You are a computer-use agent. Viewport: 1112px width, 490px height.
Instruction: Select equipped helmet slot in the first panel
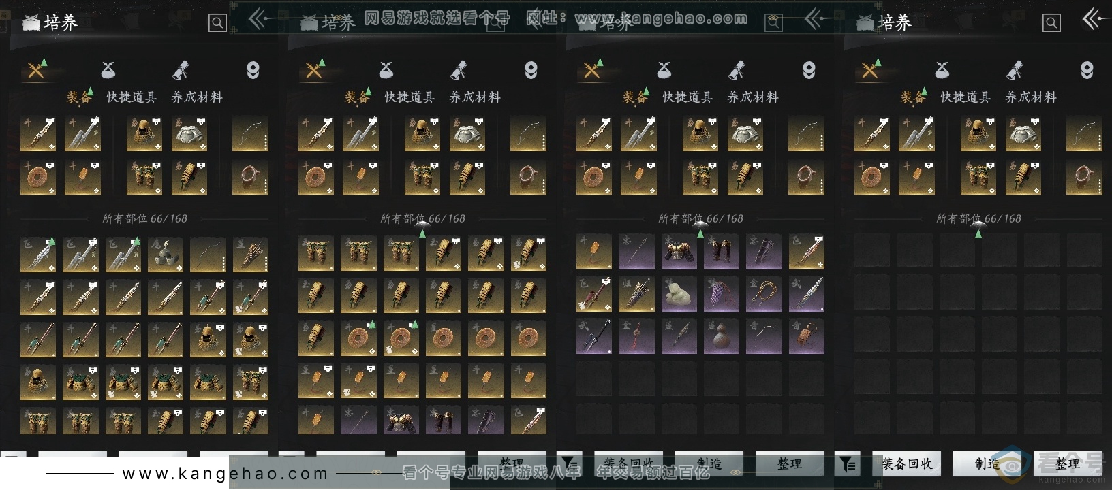[144, 133]
